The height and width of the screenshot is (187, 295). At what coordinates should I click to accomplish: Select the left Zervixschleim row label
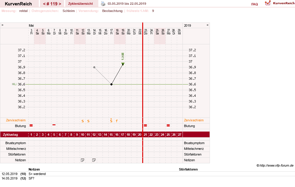tap(16, 120)
